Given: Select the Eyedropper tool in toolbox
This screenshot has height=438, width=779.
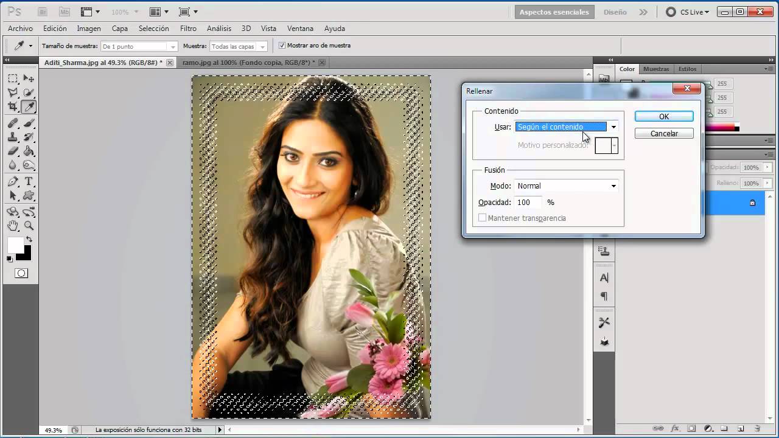Looking at the screenshot, I should [x=29, y=107].
